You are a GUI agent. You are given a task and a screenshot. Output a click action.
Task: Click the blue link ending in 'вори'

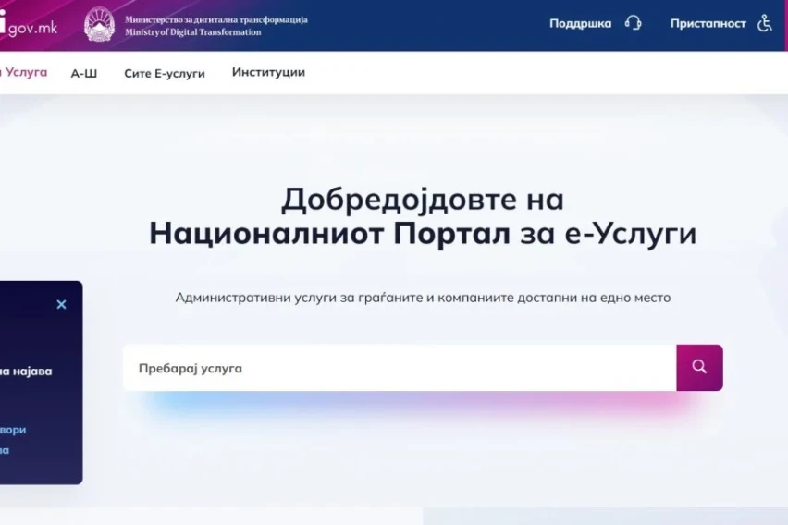13,430
